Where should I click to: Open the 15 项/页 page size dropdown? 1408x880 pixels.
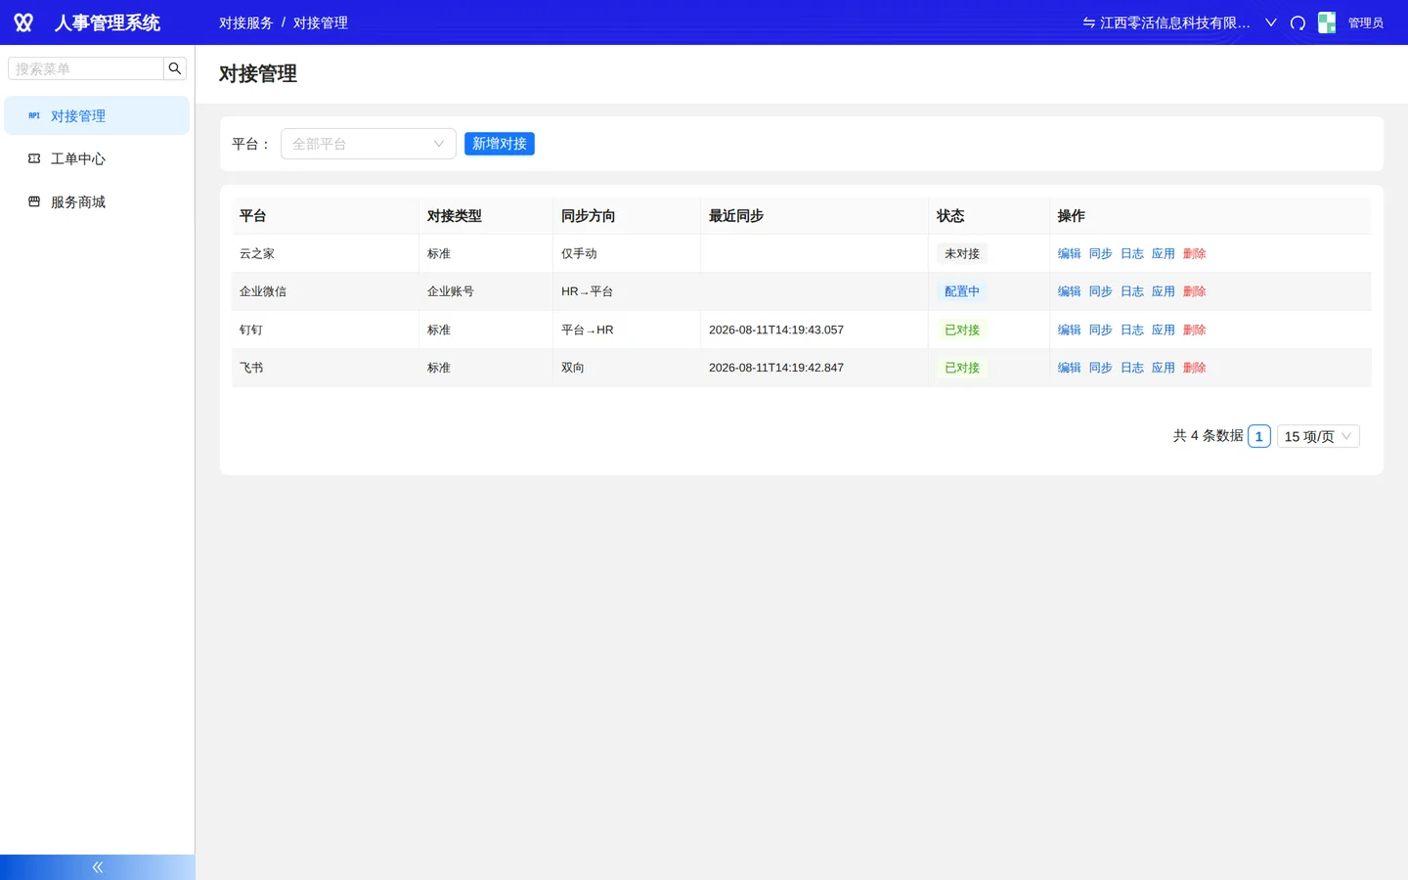[1318, 436]
